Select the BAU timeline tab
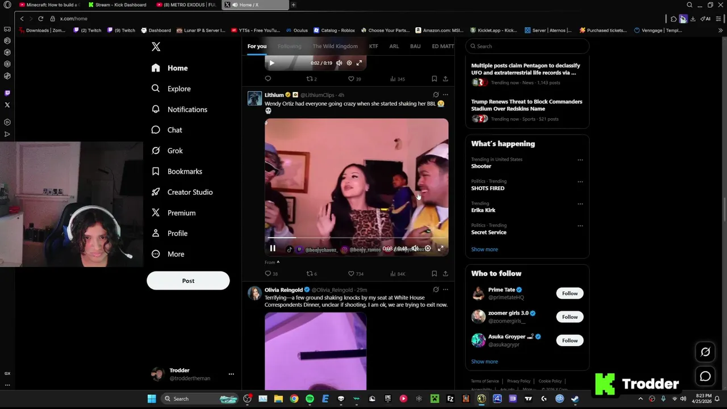This screenshot has width=727, height=409. 415,46
